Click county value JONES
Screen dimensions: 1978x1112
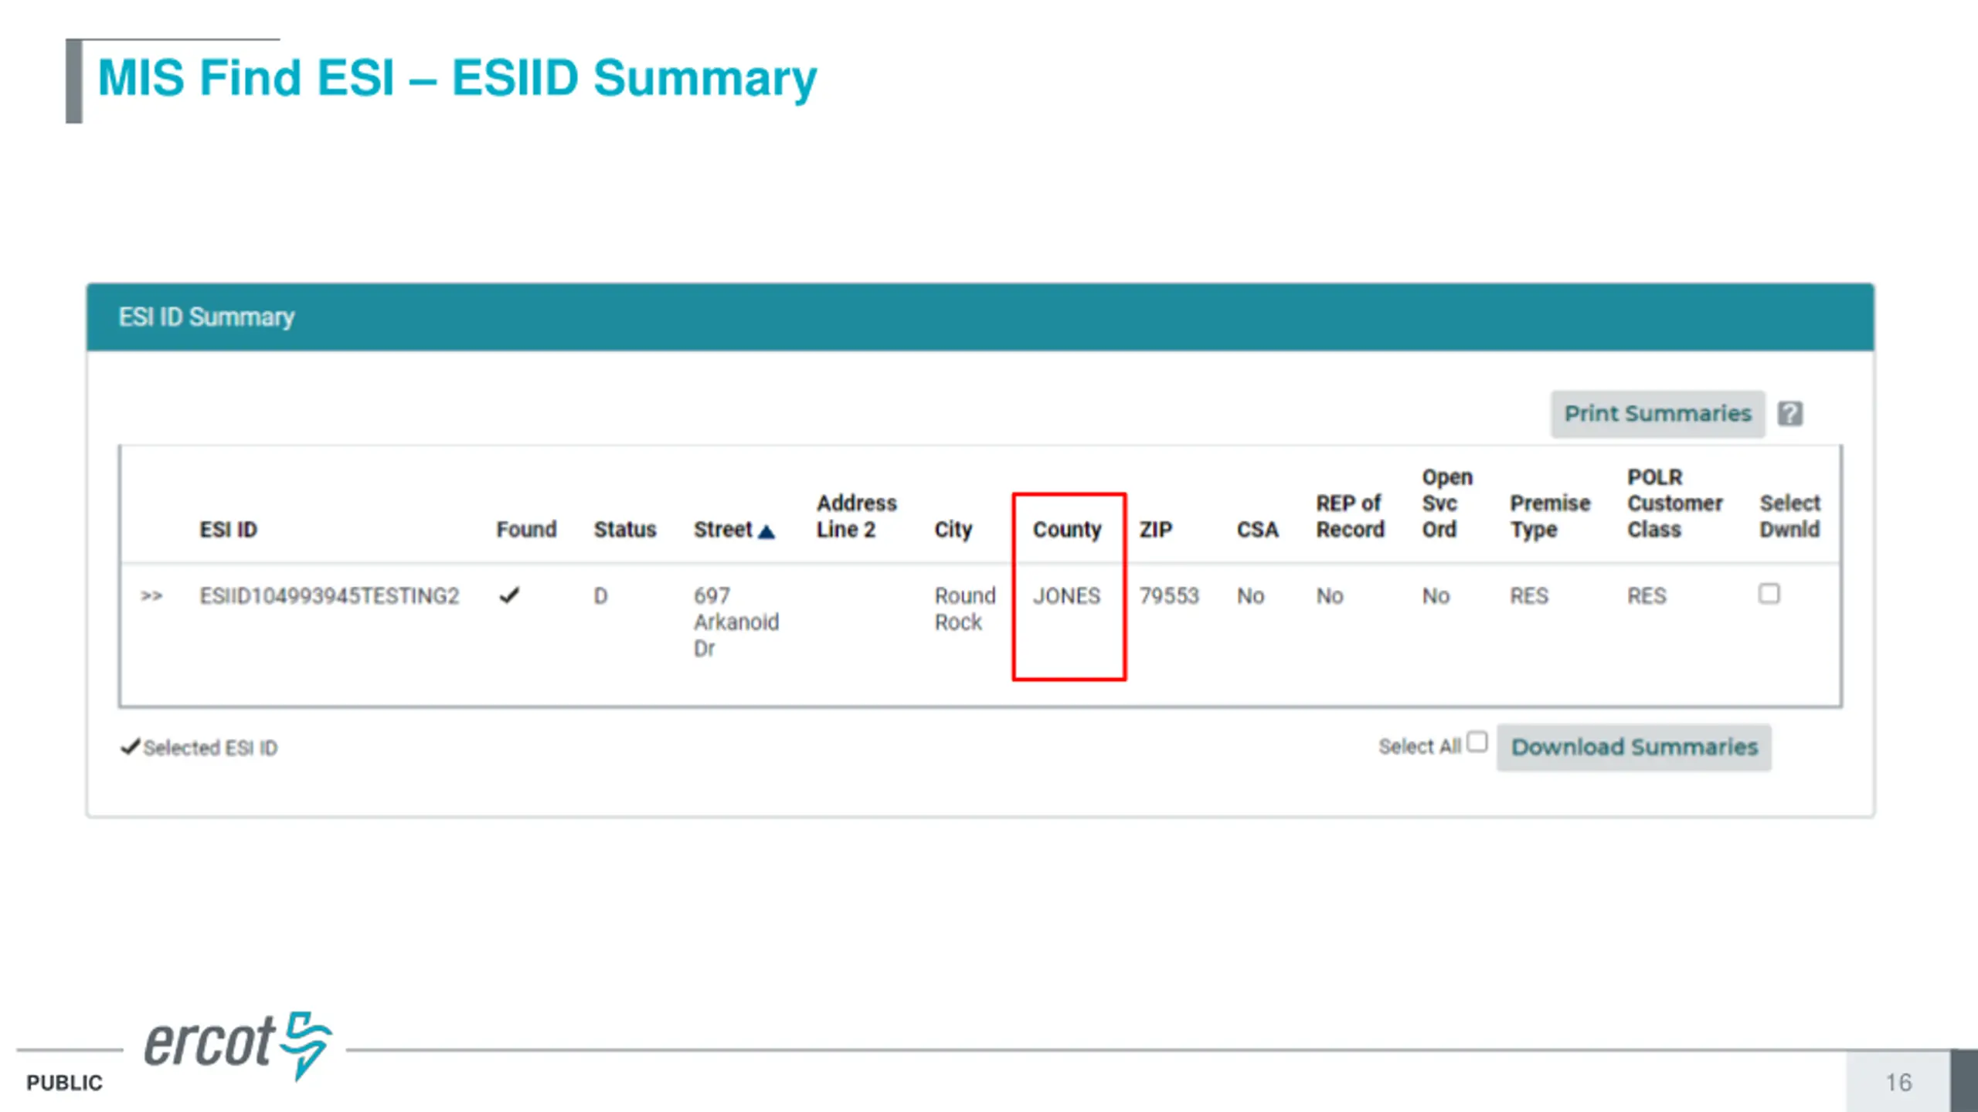coord(1066,596)
